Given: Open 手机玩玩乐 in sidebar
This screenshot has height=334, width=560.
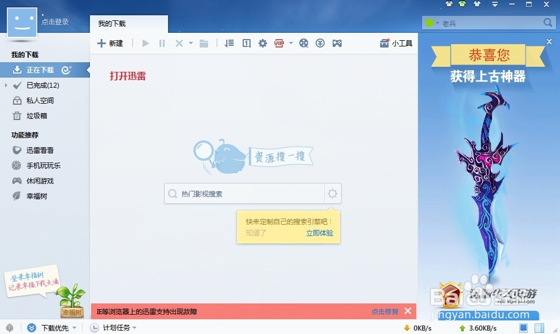Looking at the screenshot, I should pos(45,165).
